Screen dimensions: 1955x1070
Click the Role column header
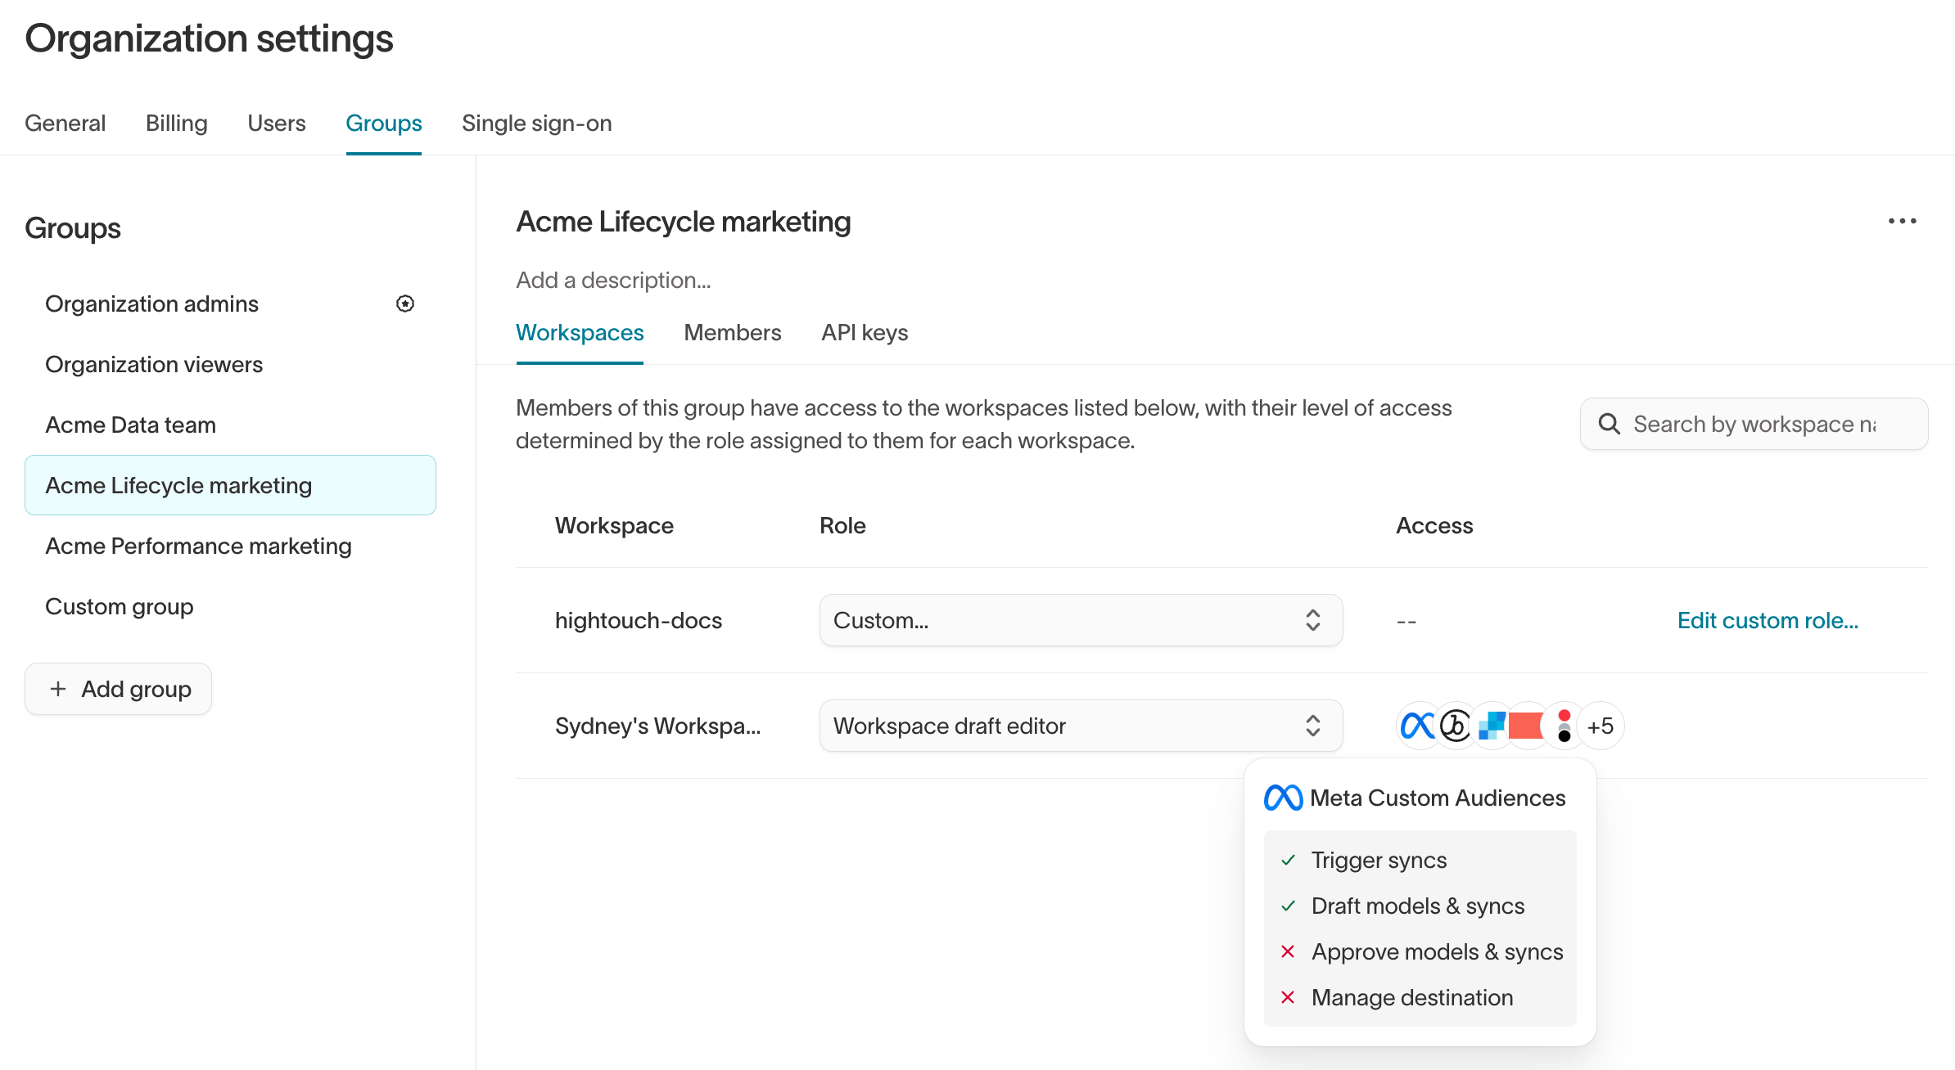(842, 525)
